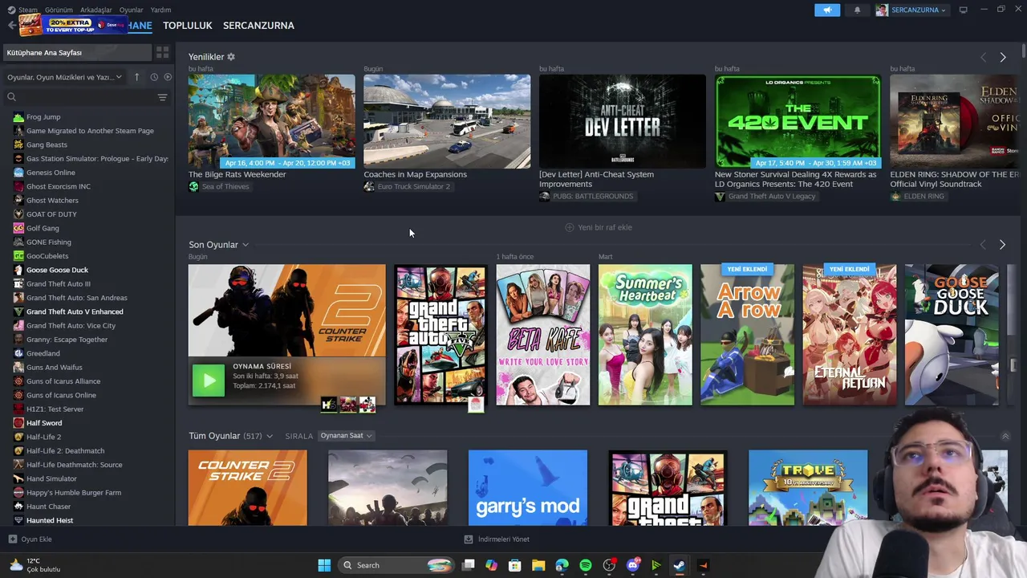The width and height of the screenshot is (1027, 578).
Task: Open Summer's Heartbeat game cover
Action: tap(645, 335)
